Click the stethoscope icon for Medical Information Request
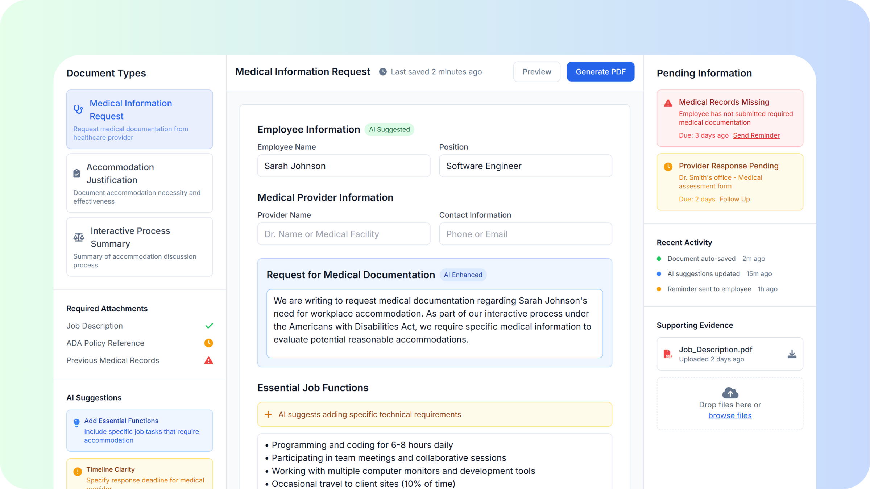 (78, 109)
